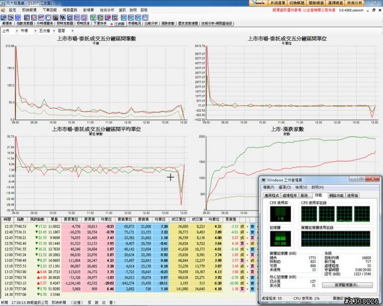383x306 pixels.
Task: Click the 委買單位 column header
Action: coord(71,219)
